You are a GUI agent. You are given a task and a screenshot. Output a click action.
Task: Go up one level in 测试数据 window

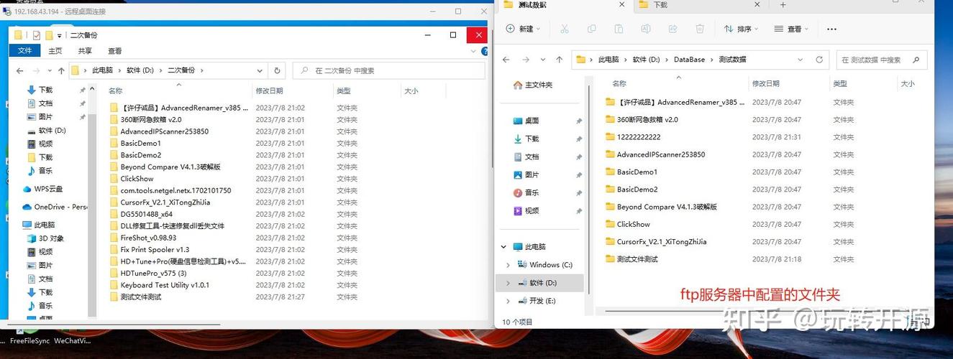560,60
